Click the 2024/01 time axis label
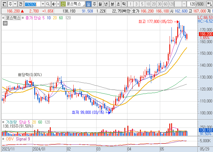 [39, 149]
